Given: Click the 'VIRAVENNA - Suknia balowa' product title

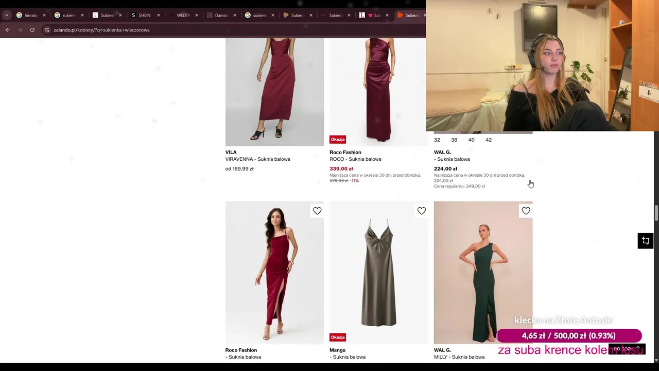Looking at the screenshot, I should tap(257, 159).
